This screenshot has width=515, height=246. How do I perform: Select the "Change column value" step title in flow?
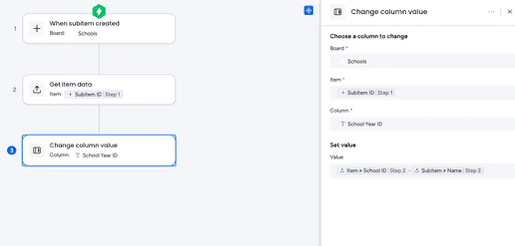coord(83,145)
